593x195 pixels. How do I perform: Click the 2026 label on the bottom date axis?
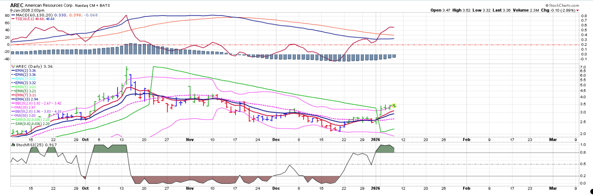click(x=376, y=189)
